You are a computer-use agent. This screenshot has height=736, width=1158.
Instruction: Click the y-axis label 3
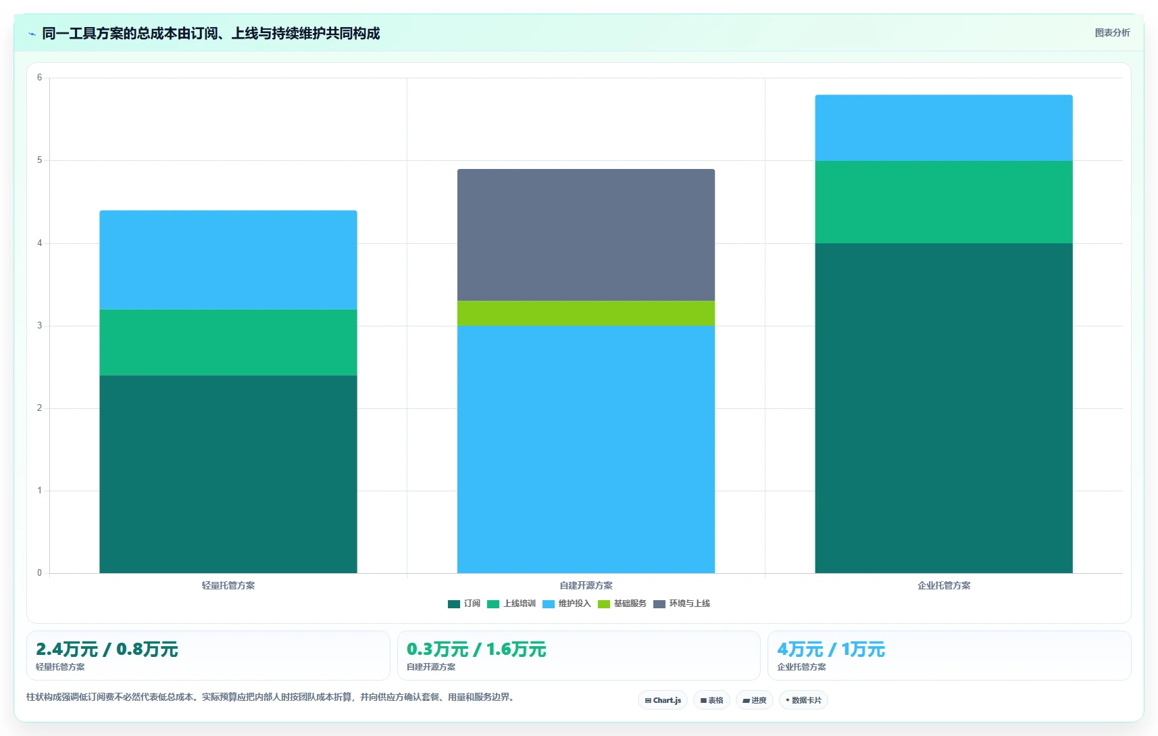[39, 326]
